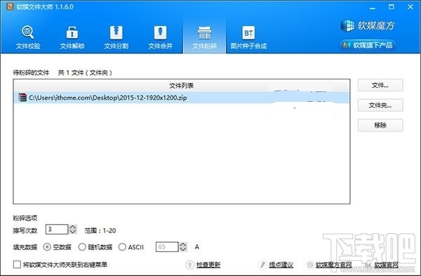This screenshot has width=421, height=276.
Task: Increase the ASCII code value
Action: coord(183,244)
